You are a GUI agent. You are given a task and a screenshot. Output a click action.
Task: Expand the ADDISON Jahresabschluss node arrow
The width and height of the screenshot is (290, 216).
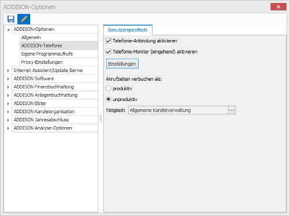pyautogui.click(x=8, y=120)
